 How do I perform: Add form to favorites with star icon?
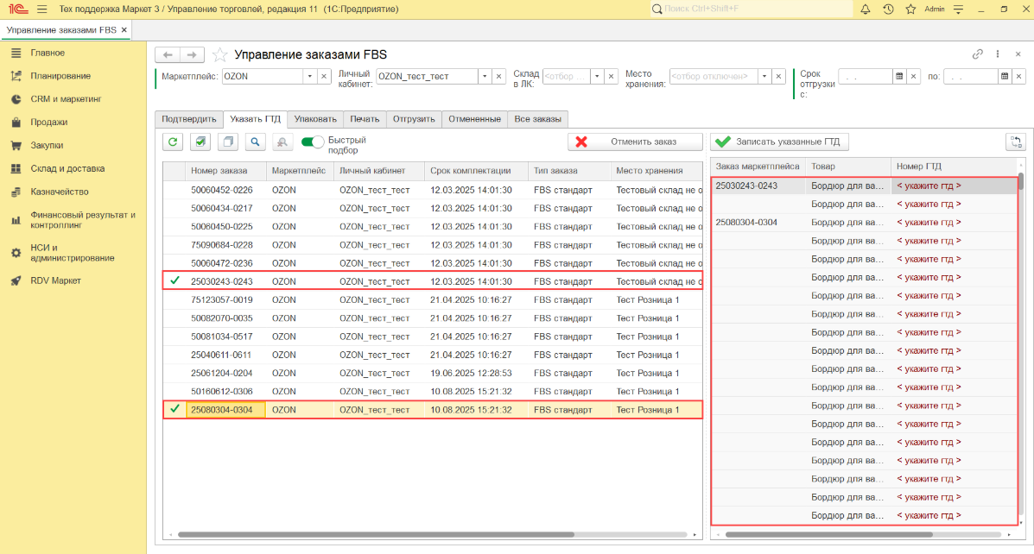coord(219,54)
